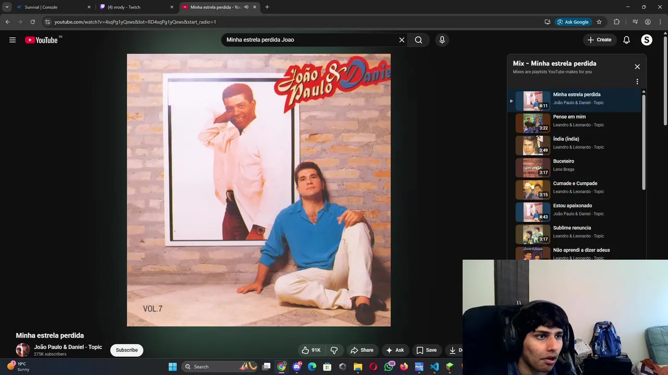The height and width of the screenshot is (375, 668).
Task: Open YouTube notifications bell
Action: coord(627,40)
